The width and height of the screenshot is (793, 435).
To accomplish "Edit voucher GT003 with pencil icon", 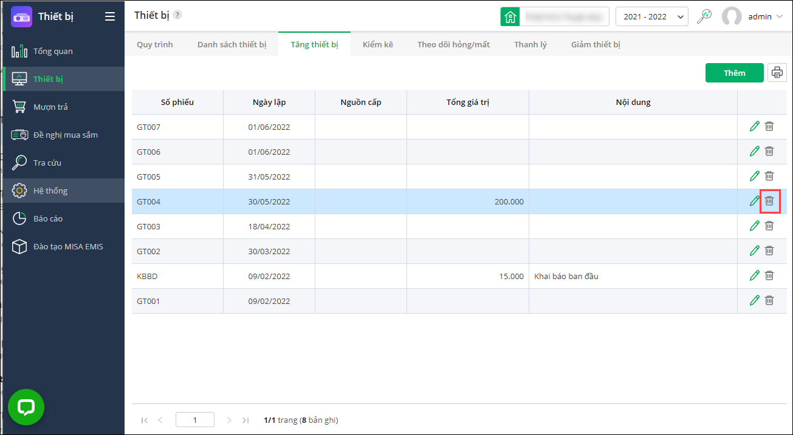I will point(755,226).
